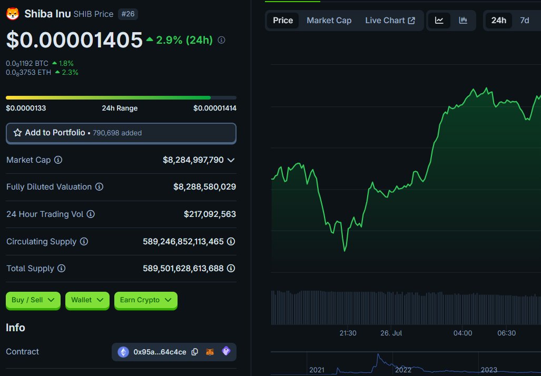This screenshot has width=541, height=376.
Task: Click the $8,288,580,029 valuation value
Action: [x=204, y=186]
